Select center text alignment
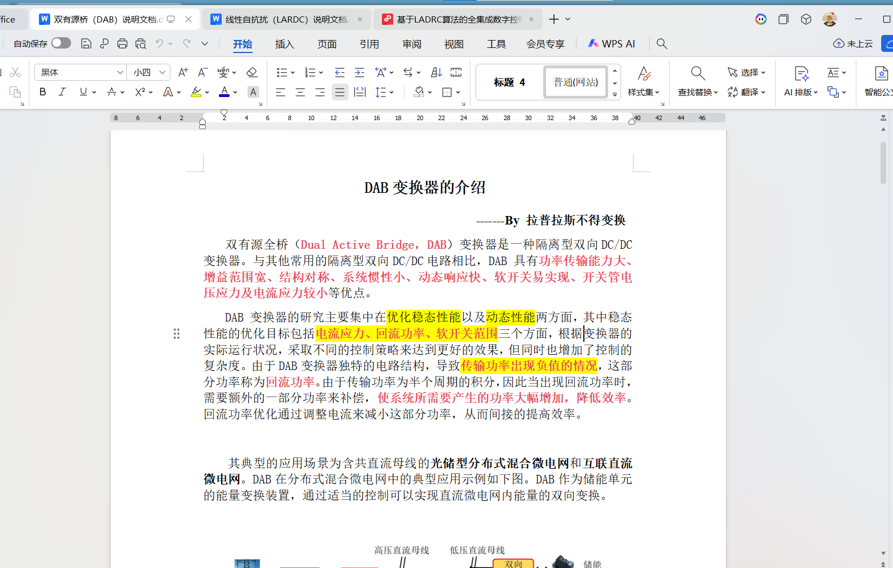 coord(300,92)
